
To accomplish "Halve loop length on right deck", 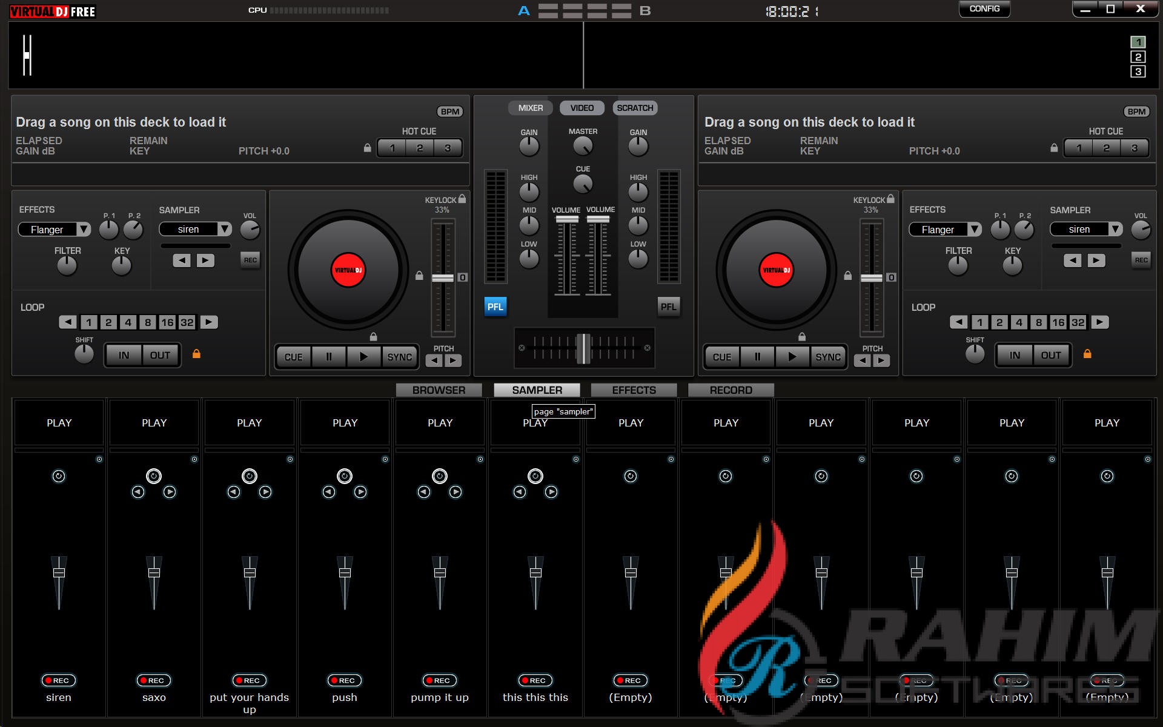I will click(x=958, y=322).
